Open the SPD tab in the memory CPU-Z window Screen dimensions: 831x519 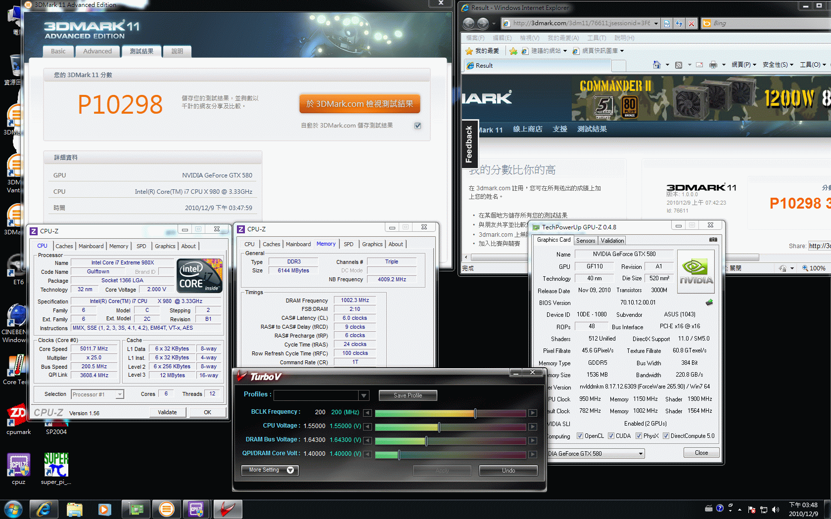[x=349, y=244]
